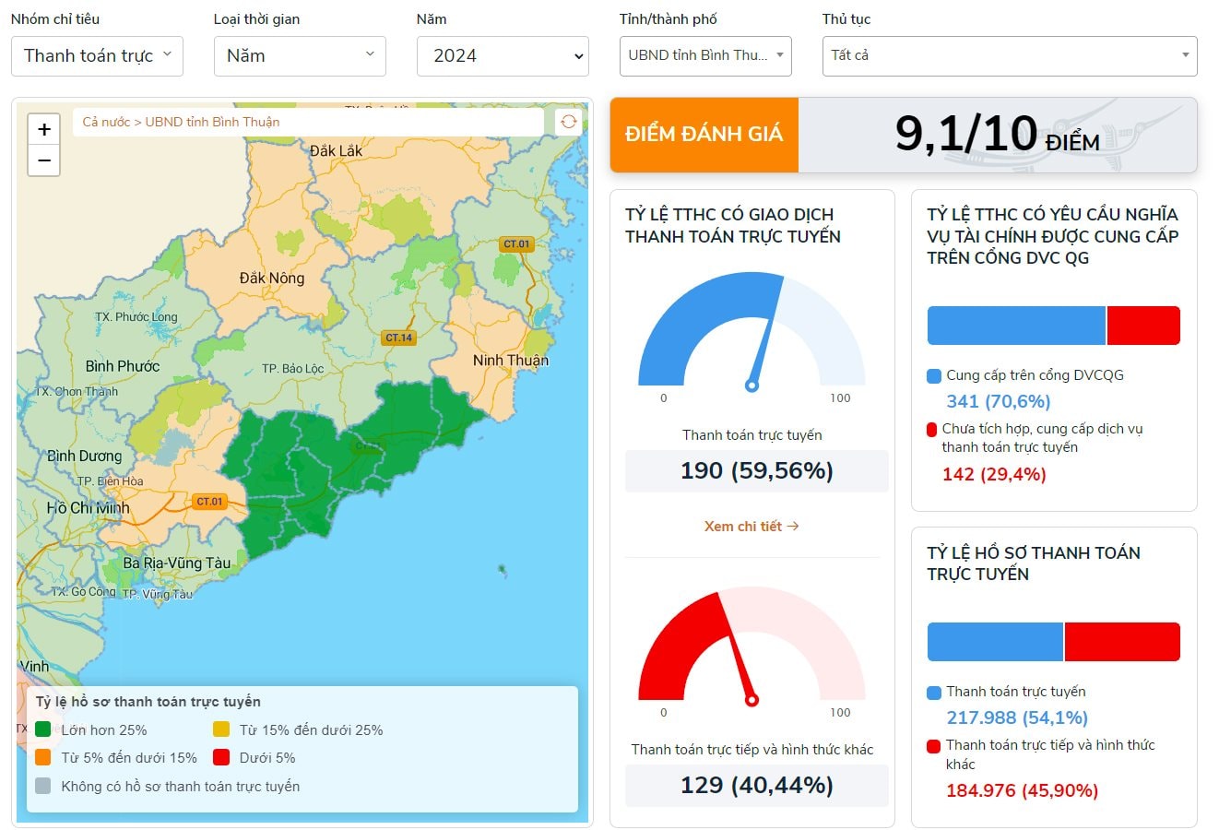Image resolution: width=1219 pixels, height=830 pixels.
Task: Click the value 217.988 (54,1%)
Action: click(1017, 717)
